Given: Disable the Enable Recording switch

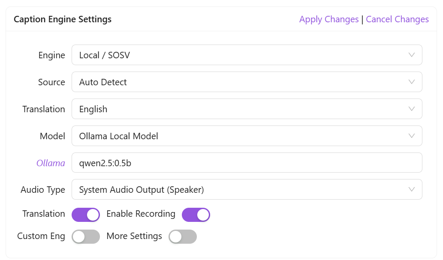Looking at the screenshot, I should (196, 215).
